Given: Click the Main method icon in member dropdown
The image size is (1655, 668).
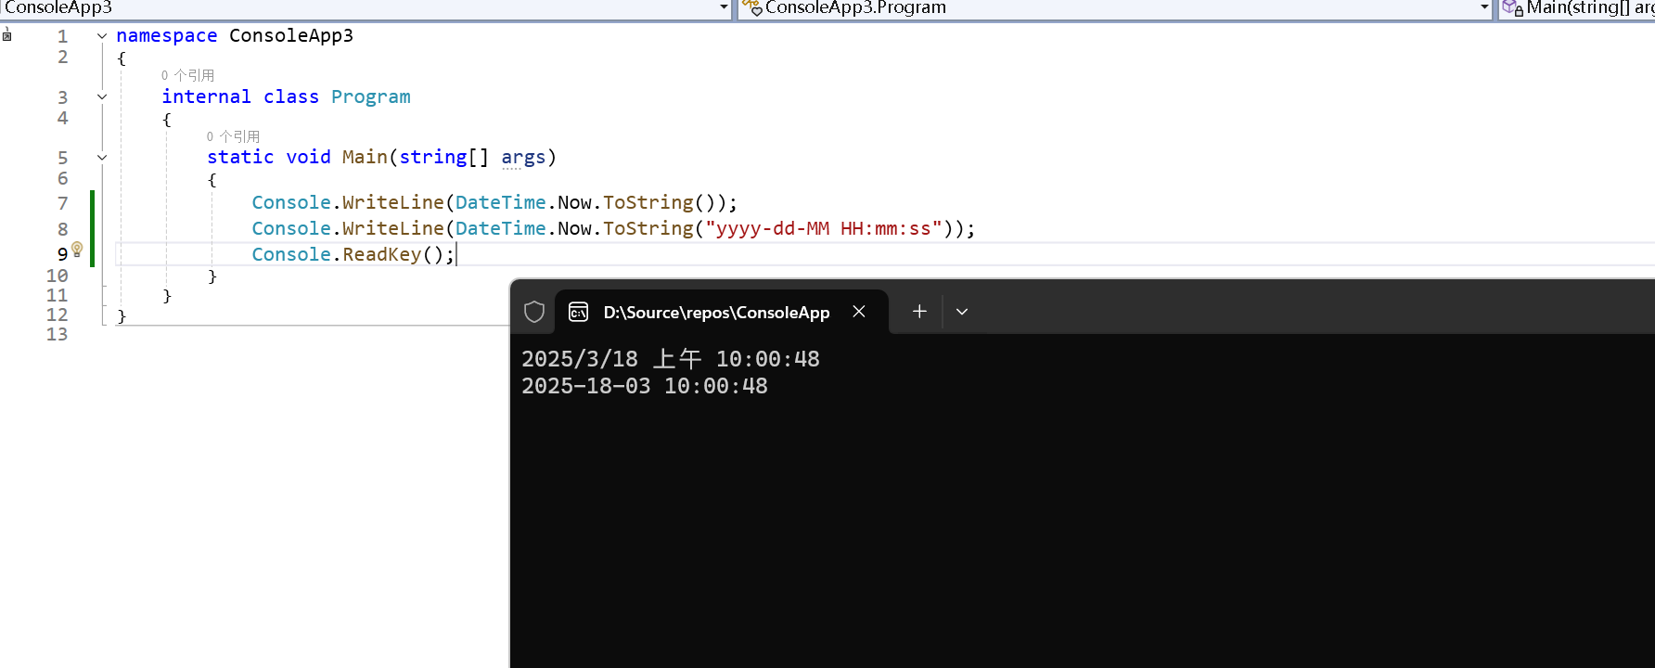Looking at the screenshot, I should (x=1512, y=8).
